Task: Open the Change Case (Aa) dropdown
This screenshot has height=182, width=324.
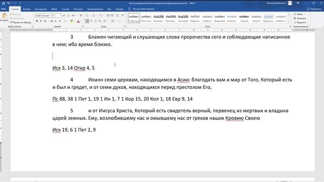Action: pos(74,16)
